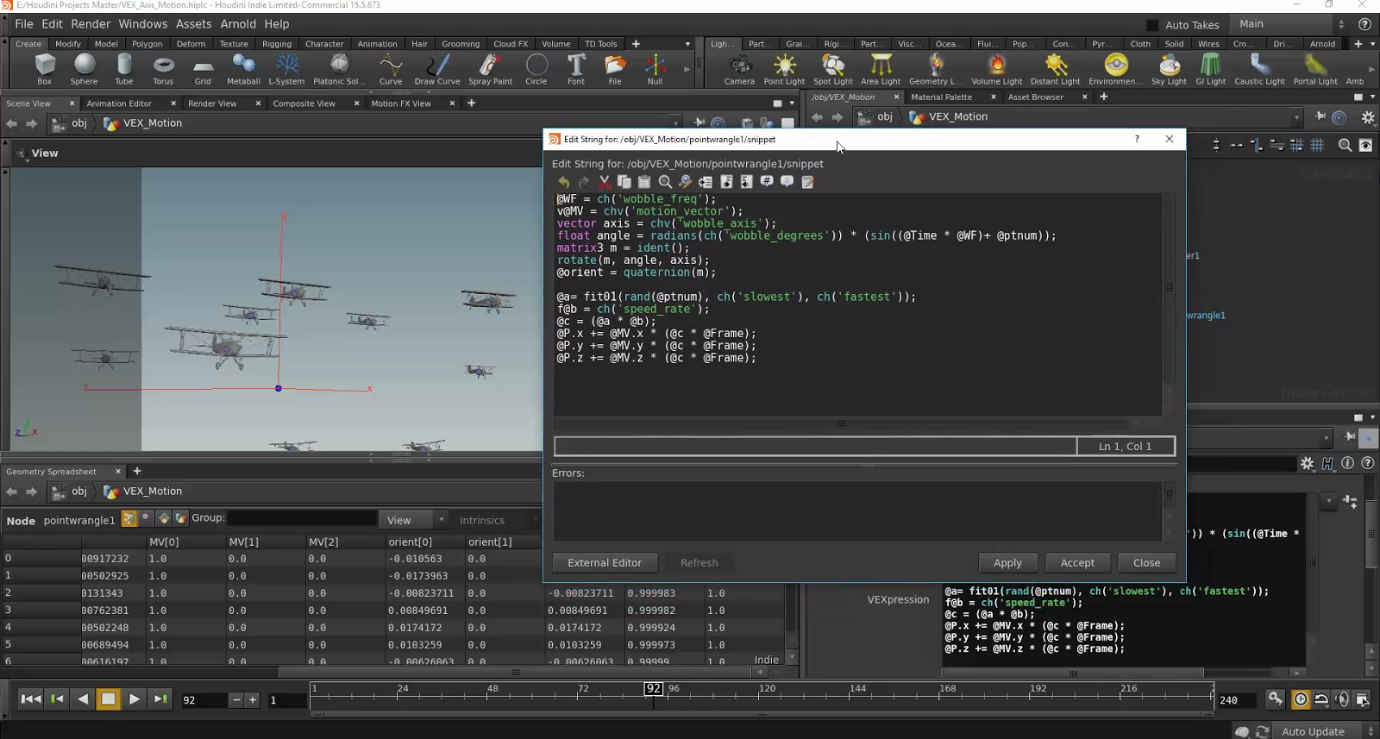Select the Torus shelf tool
This screenshot has width=1380, height=739.
pyautogui.click(x=163, y=69)
